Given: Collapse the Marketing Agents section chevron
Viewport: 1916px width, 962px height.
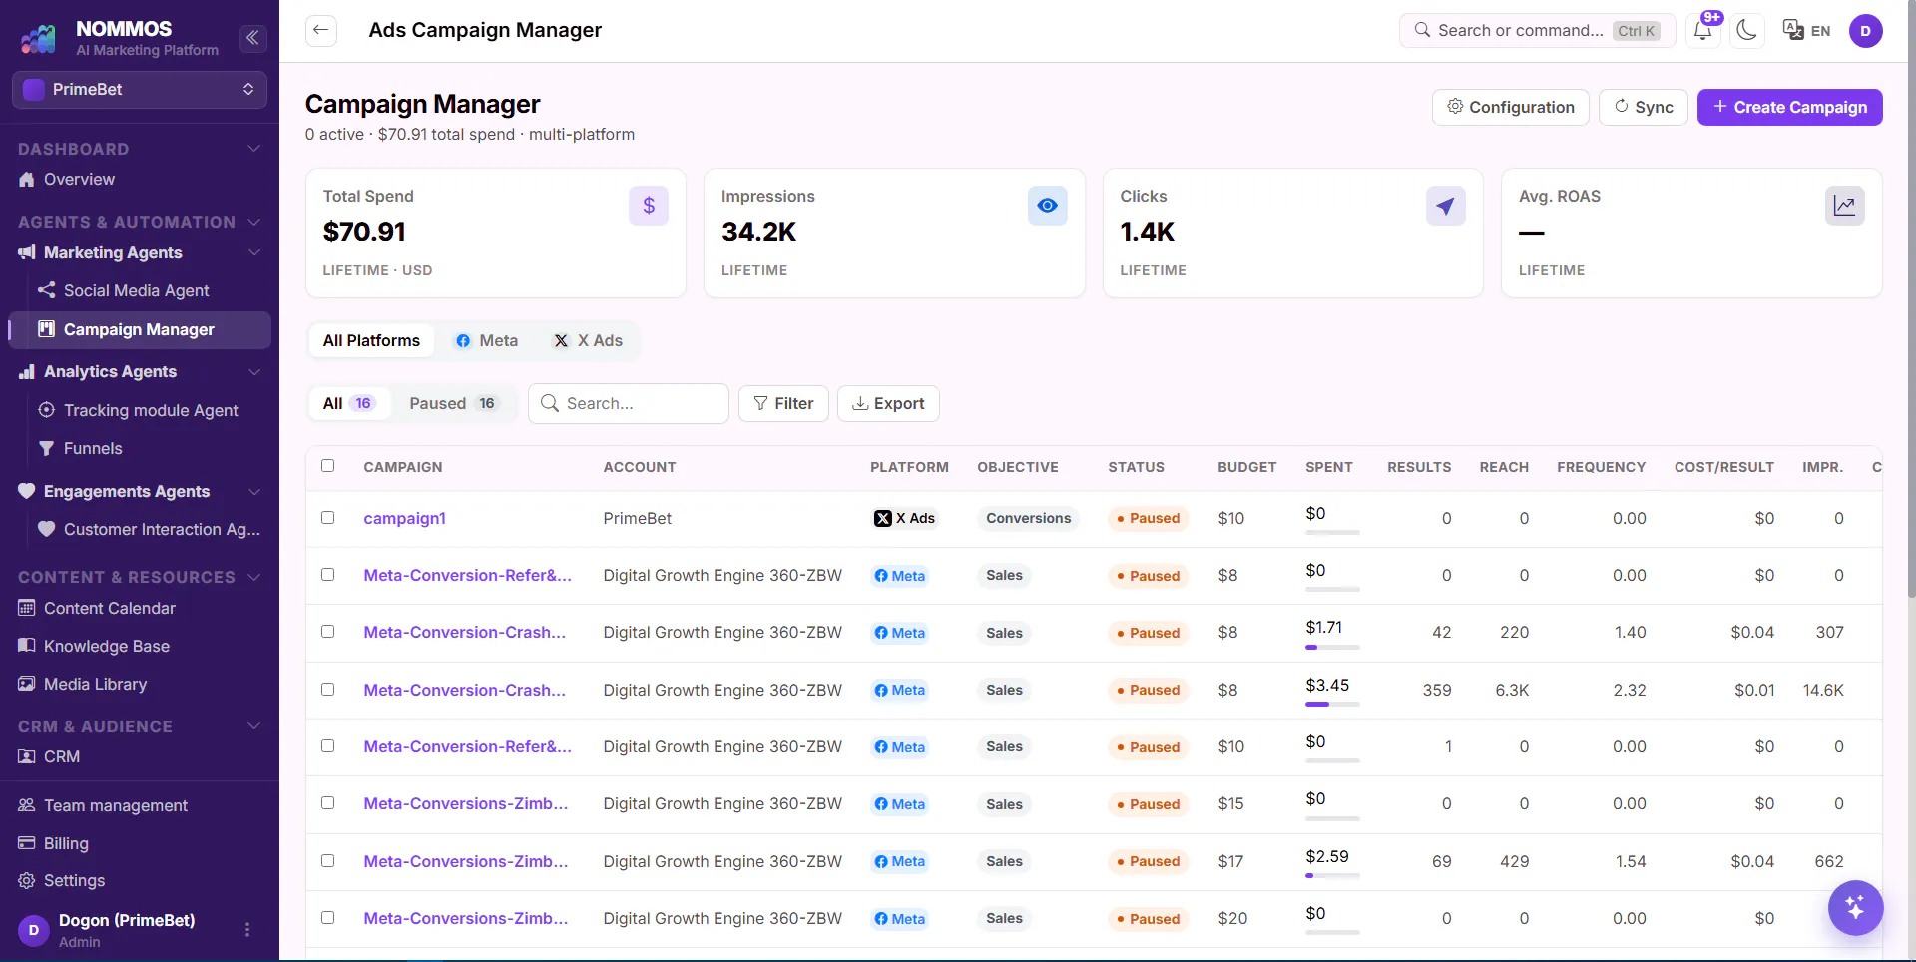Looking at the screenshot, I should (254, 252).
